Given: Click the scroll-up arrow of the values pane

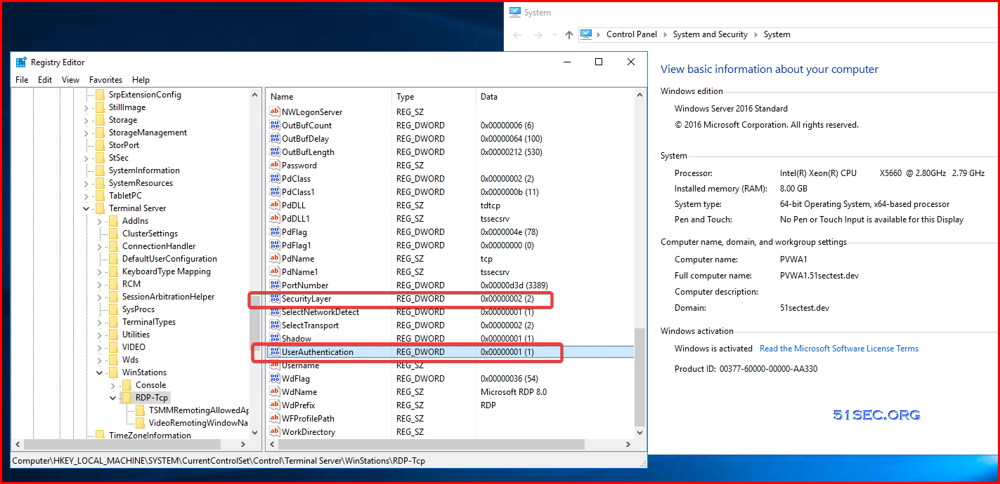Looking at the screenshot, I should [639, 95].
